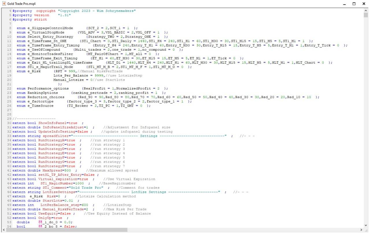The width and height of the screenshot is (370, 234).
Task: Close the Gold Trade Pro.mq4 window
Action: click(x=364, y=4)
